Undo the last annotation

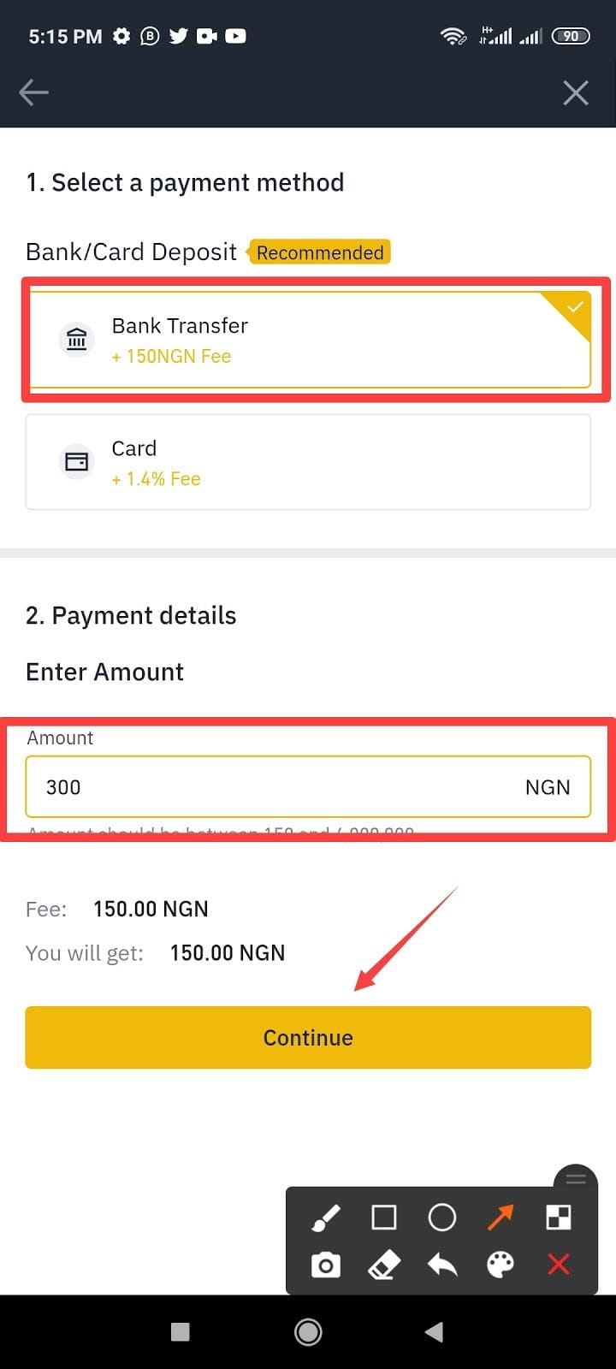click(x=442, y=1265)
